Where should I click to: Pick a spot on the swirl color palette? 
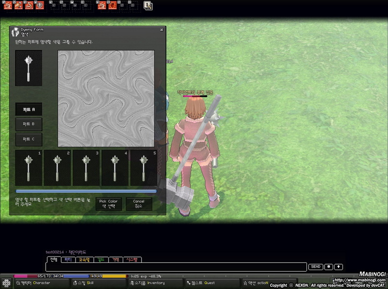106,99
